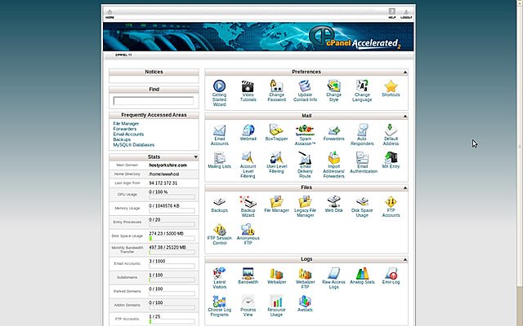Image resolution: width=523 pixels, height=326 pixels.
Task: Open BoxTrapper
Action: (x=276, y=133)
